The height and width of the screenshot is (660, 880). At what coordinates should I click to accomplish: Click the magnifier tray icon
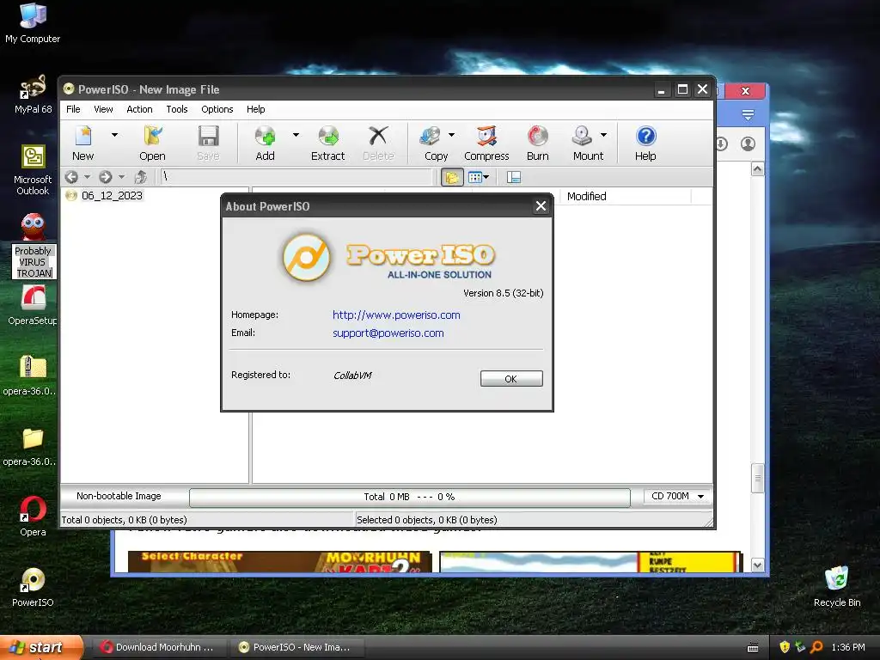coord(816,647)
